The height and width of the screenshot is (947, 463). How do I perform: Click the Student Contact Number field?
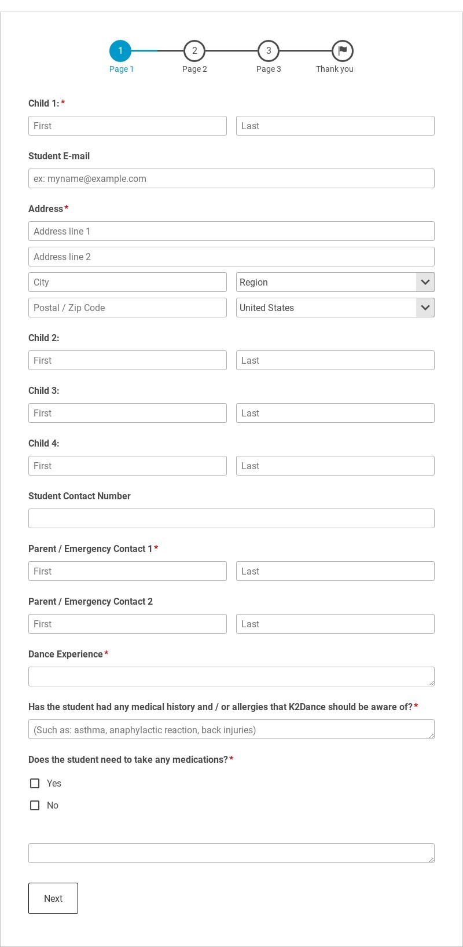(x=231, y=518)
